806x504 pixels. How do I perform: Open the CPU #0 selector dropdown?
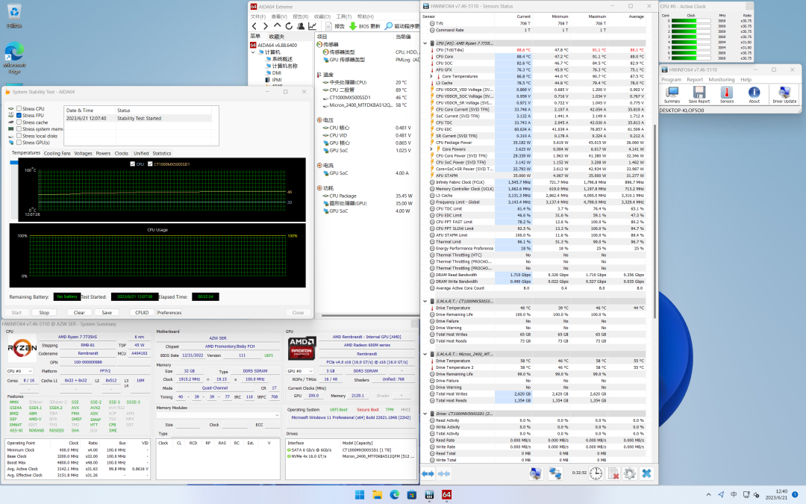coord(20,370)
